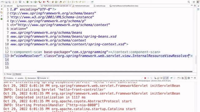The height and width of the screenshot is (112, 200).
Task: Click the Forward navigation arrow
Action: coord(87,2)
